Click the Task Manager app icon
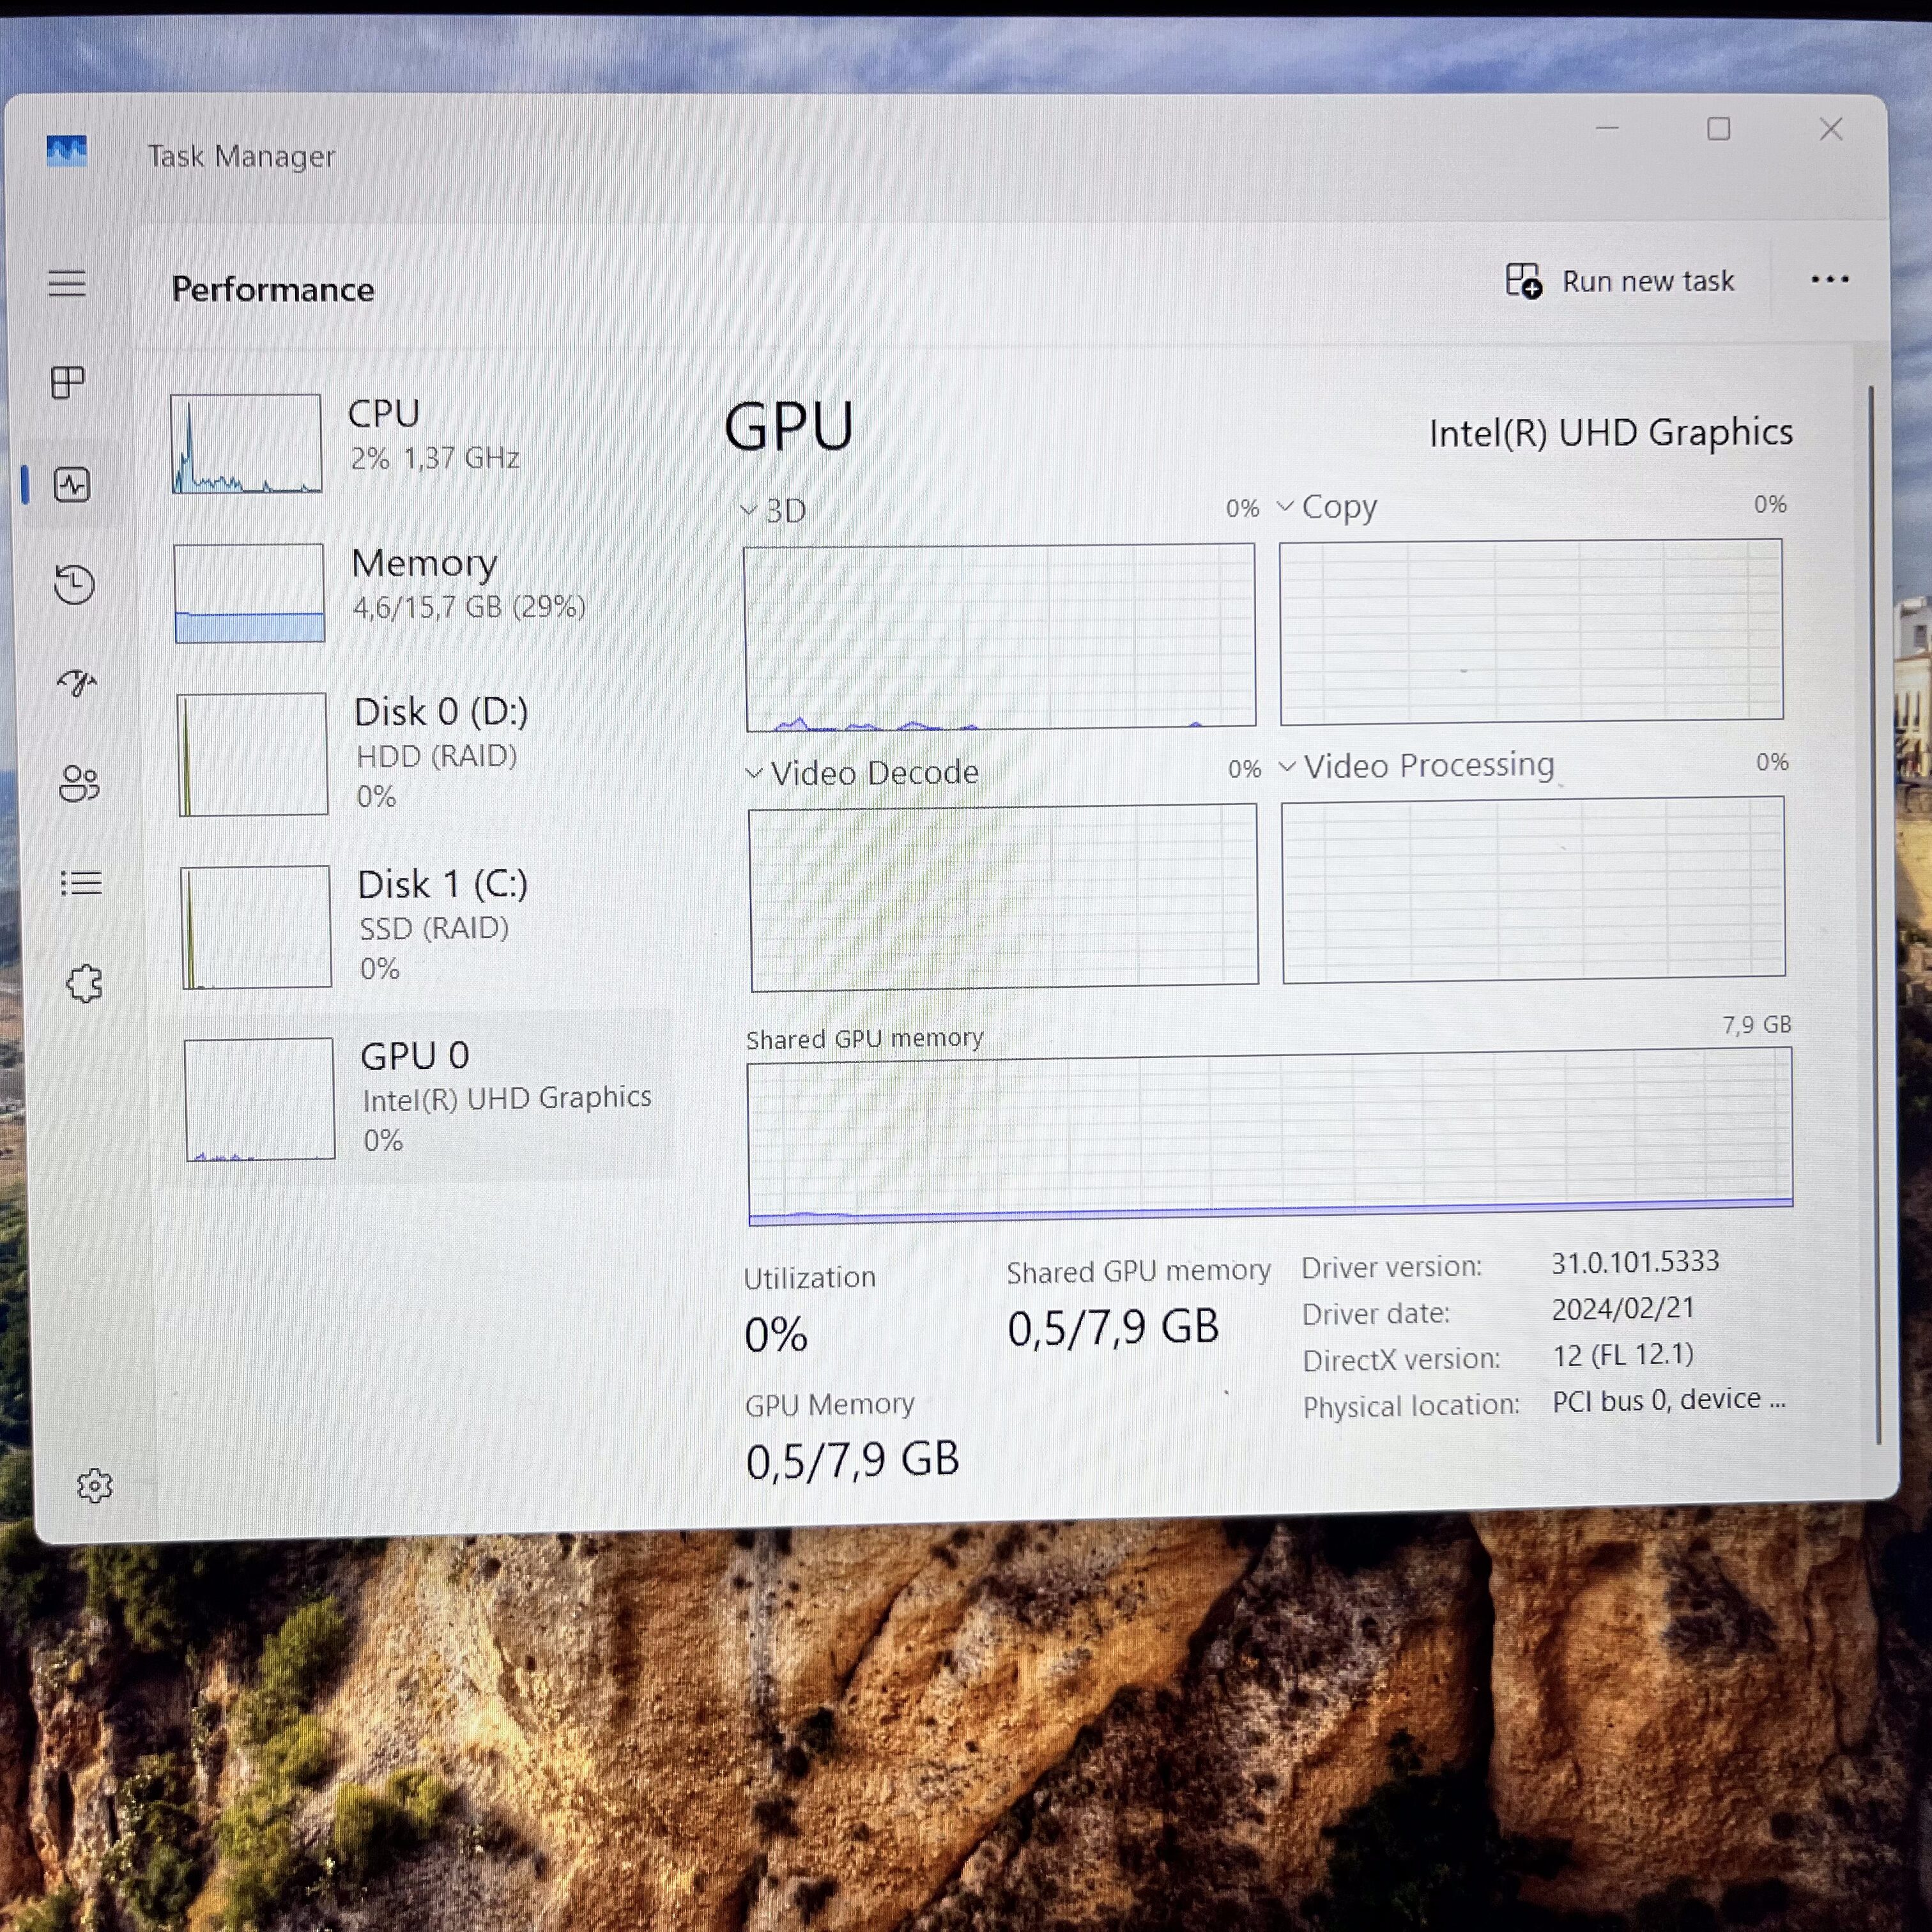Image resolution: width=1932 pixels, height=1932 pixels. click(x=67, y=152)
